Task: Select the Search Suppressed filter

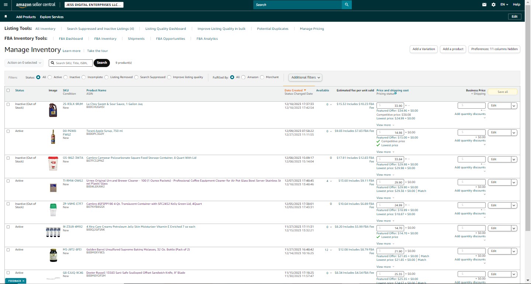Action: (136, 77)
